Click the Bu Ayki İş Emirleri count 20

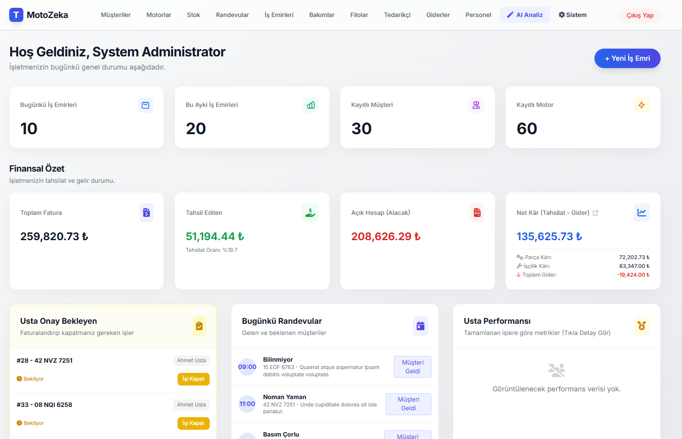[x=196, y=129]
